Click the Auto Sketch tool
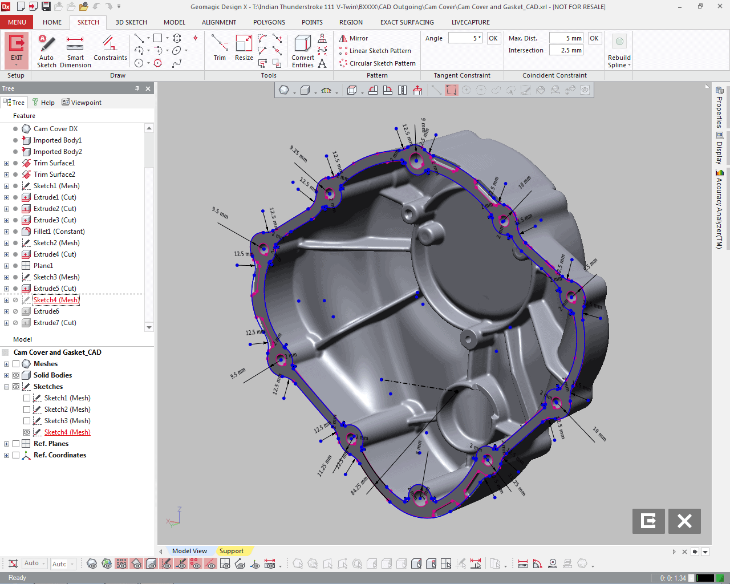The width and height of the screenshot is (730, 584). 47,51
